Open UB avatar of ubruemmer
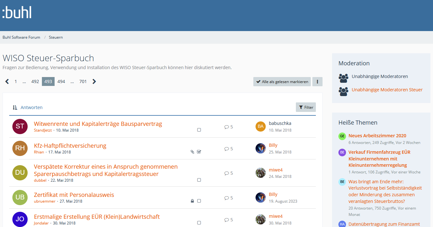Viewport: 433px width, 227px height. (20, 198)
